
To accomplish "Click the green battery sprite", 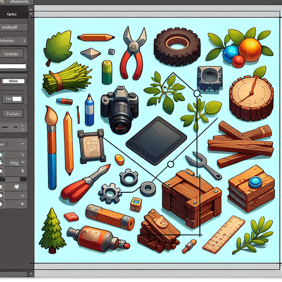I will pos(107,72).
